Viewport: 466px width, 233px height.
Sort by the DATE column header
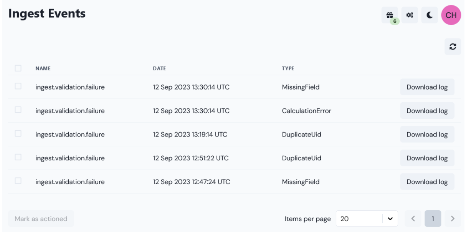[x=159, y=68]
